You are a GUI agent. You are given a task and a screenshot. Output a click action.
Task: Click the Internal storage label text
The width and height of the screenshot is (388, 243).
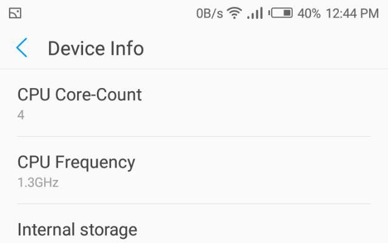pyautogui.click(x=77, y=230)
